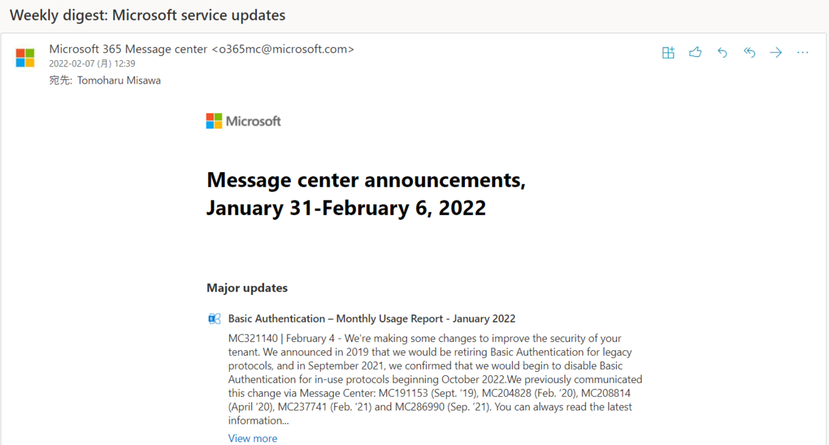Viewport: 829px width, 445px height.
Task: Select the Reply icon
Action: coord(722,52)
